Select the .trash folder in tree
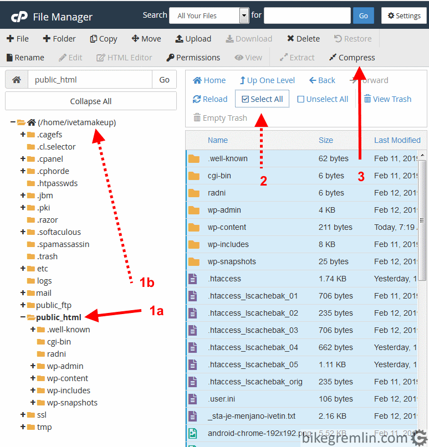Screen dimensions: 429x447 42,256
